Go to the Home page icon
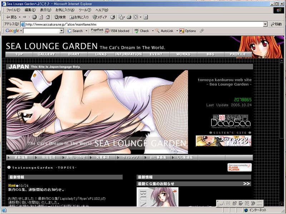Screen dimensions: 286x214 coord(48,17)
